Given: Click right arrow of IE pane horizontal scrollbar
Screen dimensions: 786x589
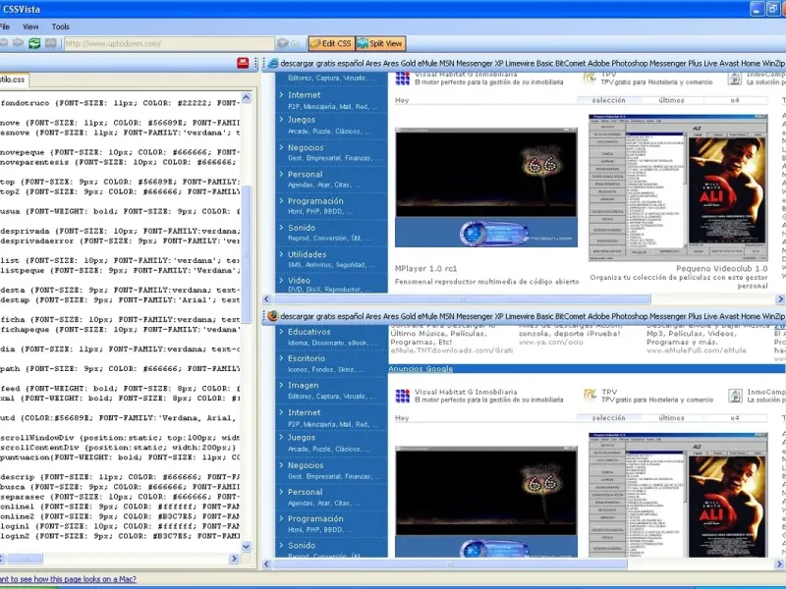Looking at the screenshot, I should click(780, 299).
